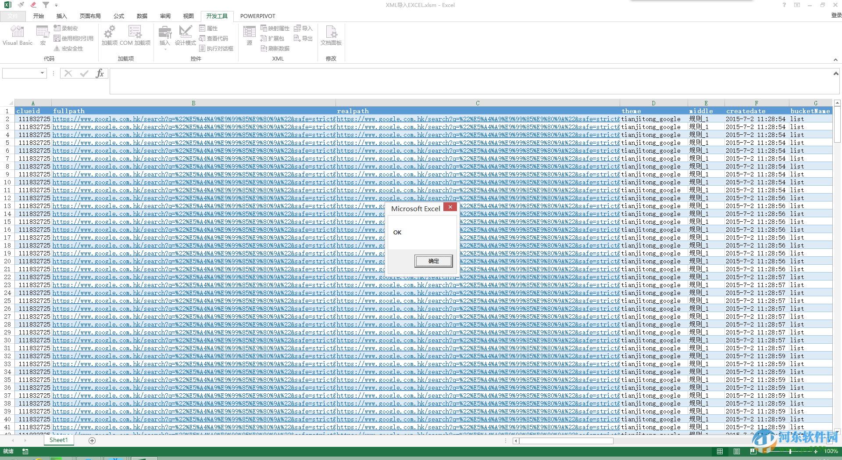Image resolution: width=842 pixels, height=460 pixels.
Task: Click the formula bar cancel X
Action: point(68,73)
